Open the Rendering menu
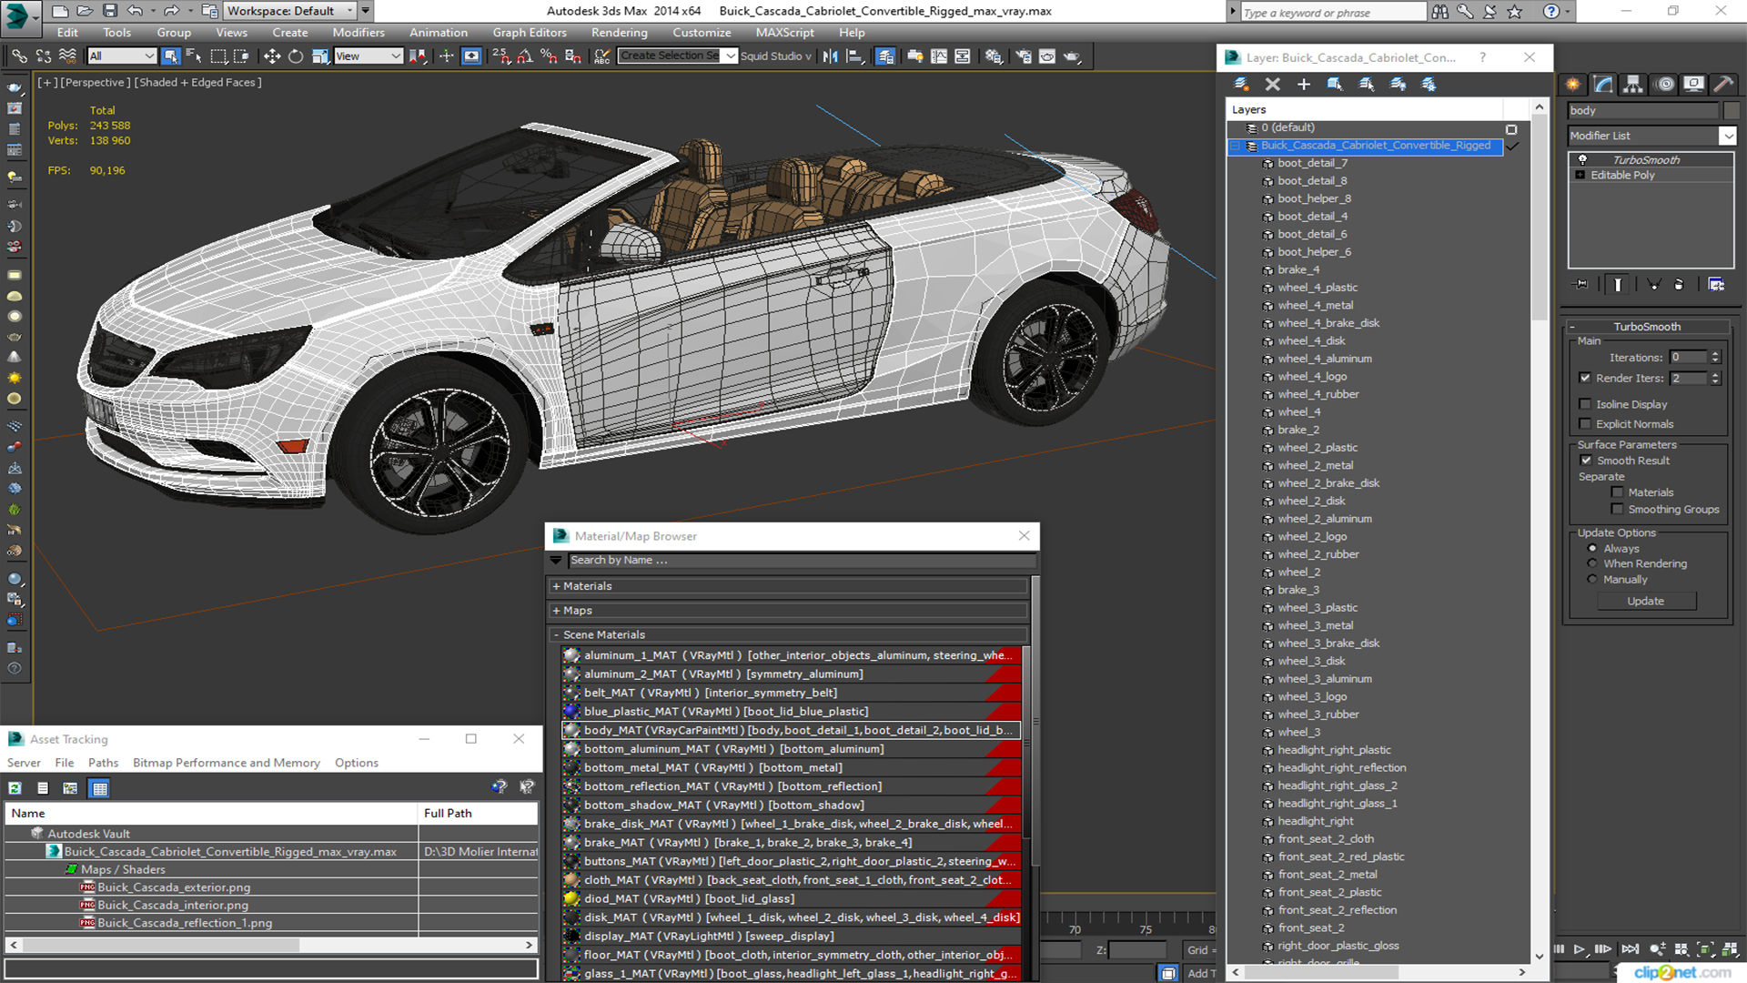 (x=619, y=33)
